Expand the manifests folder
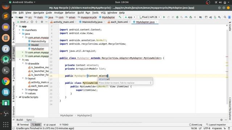This screenshot has width=232, height=130. click(20, 30)
